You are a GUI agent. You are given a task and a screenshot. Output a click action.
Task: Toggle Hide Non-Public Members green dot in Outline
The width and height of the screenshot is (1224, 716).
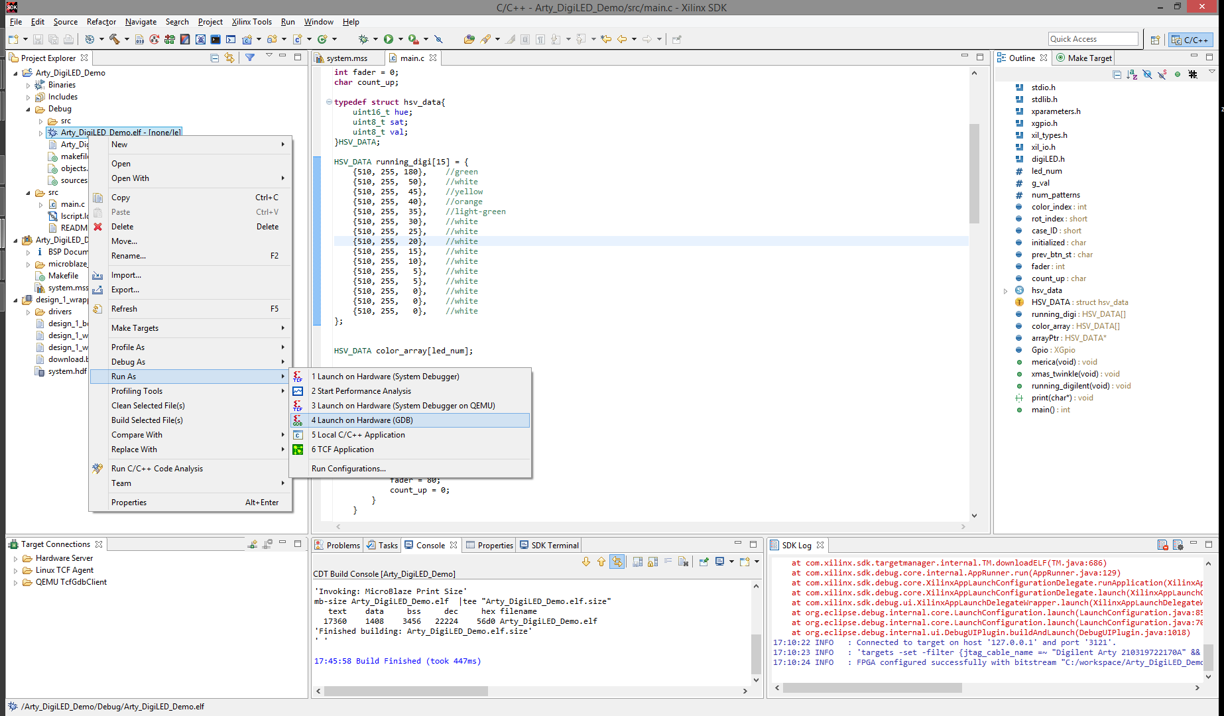tap(1178, 74)
